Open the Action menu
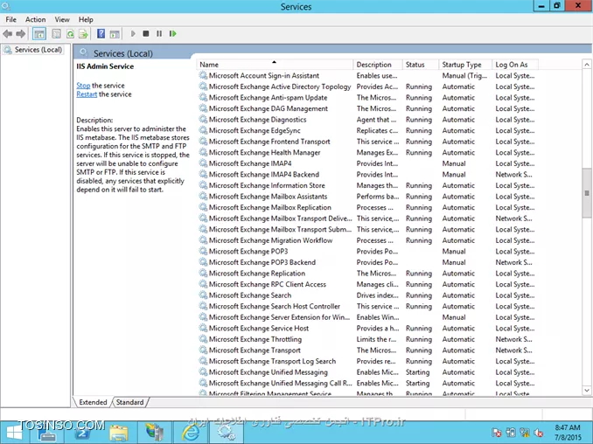Screen dimensions: 593x444 [x=35, y=19]
